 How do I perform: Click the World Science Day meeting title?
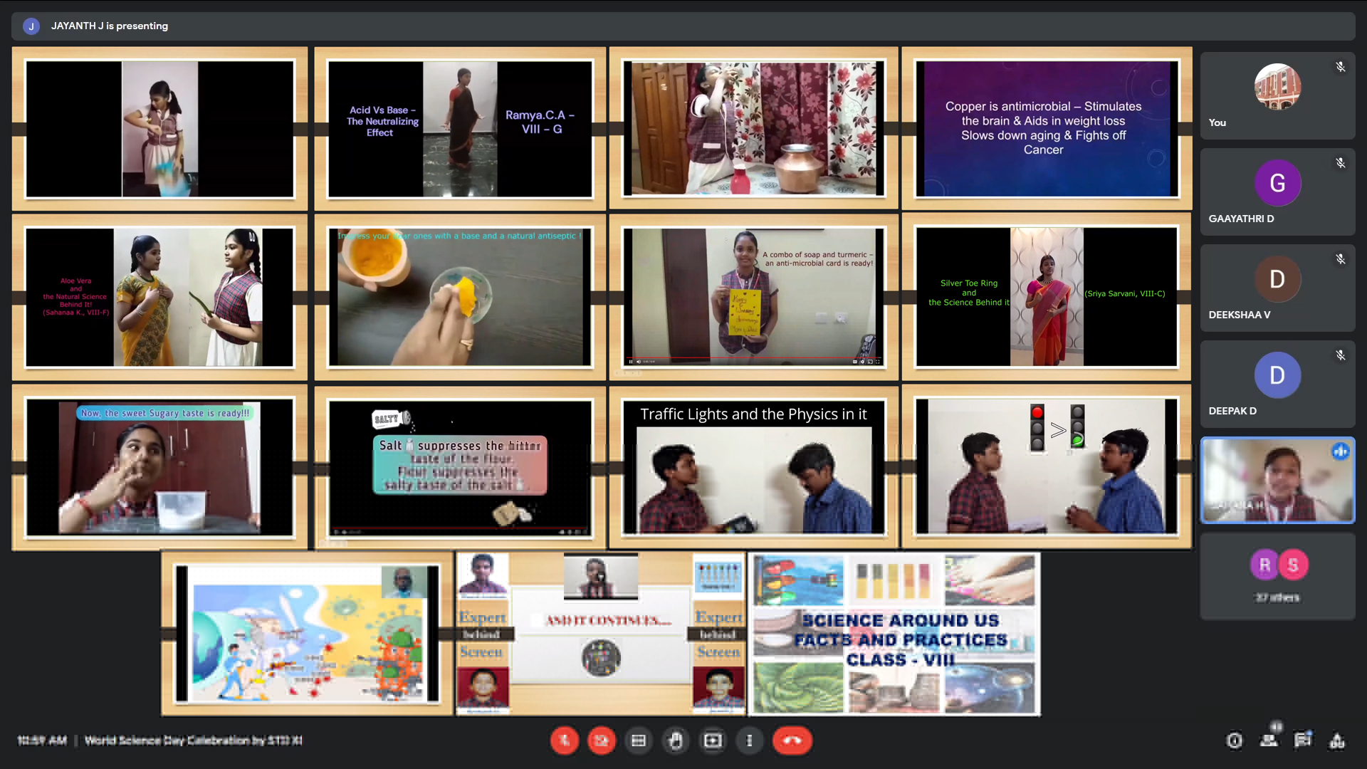(x=193, y=741)
